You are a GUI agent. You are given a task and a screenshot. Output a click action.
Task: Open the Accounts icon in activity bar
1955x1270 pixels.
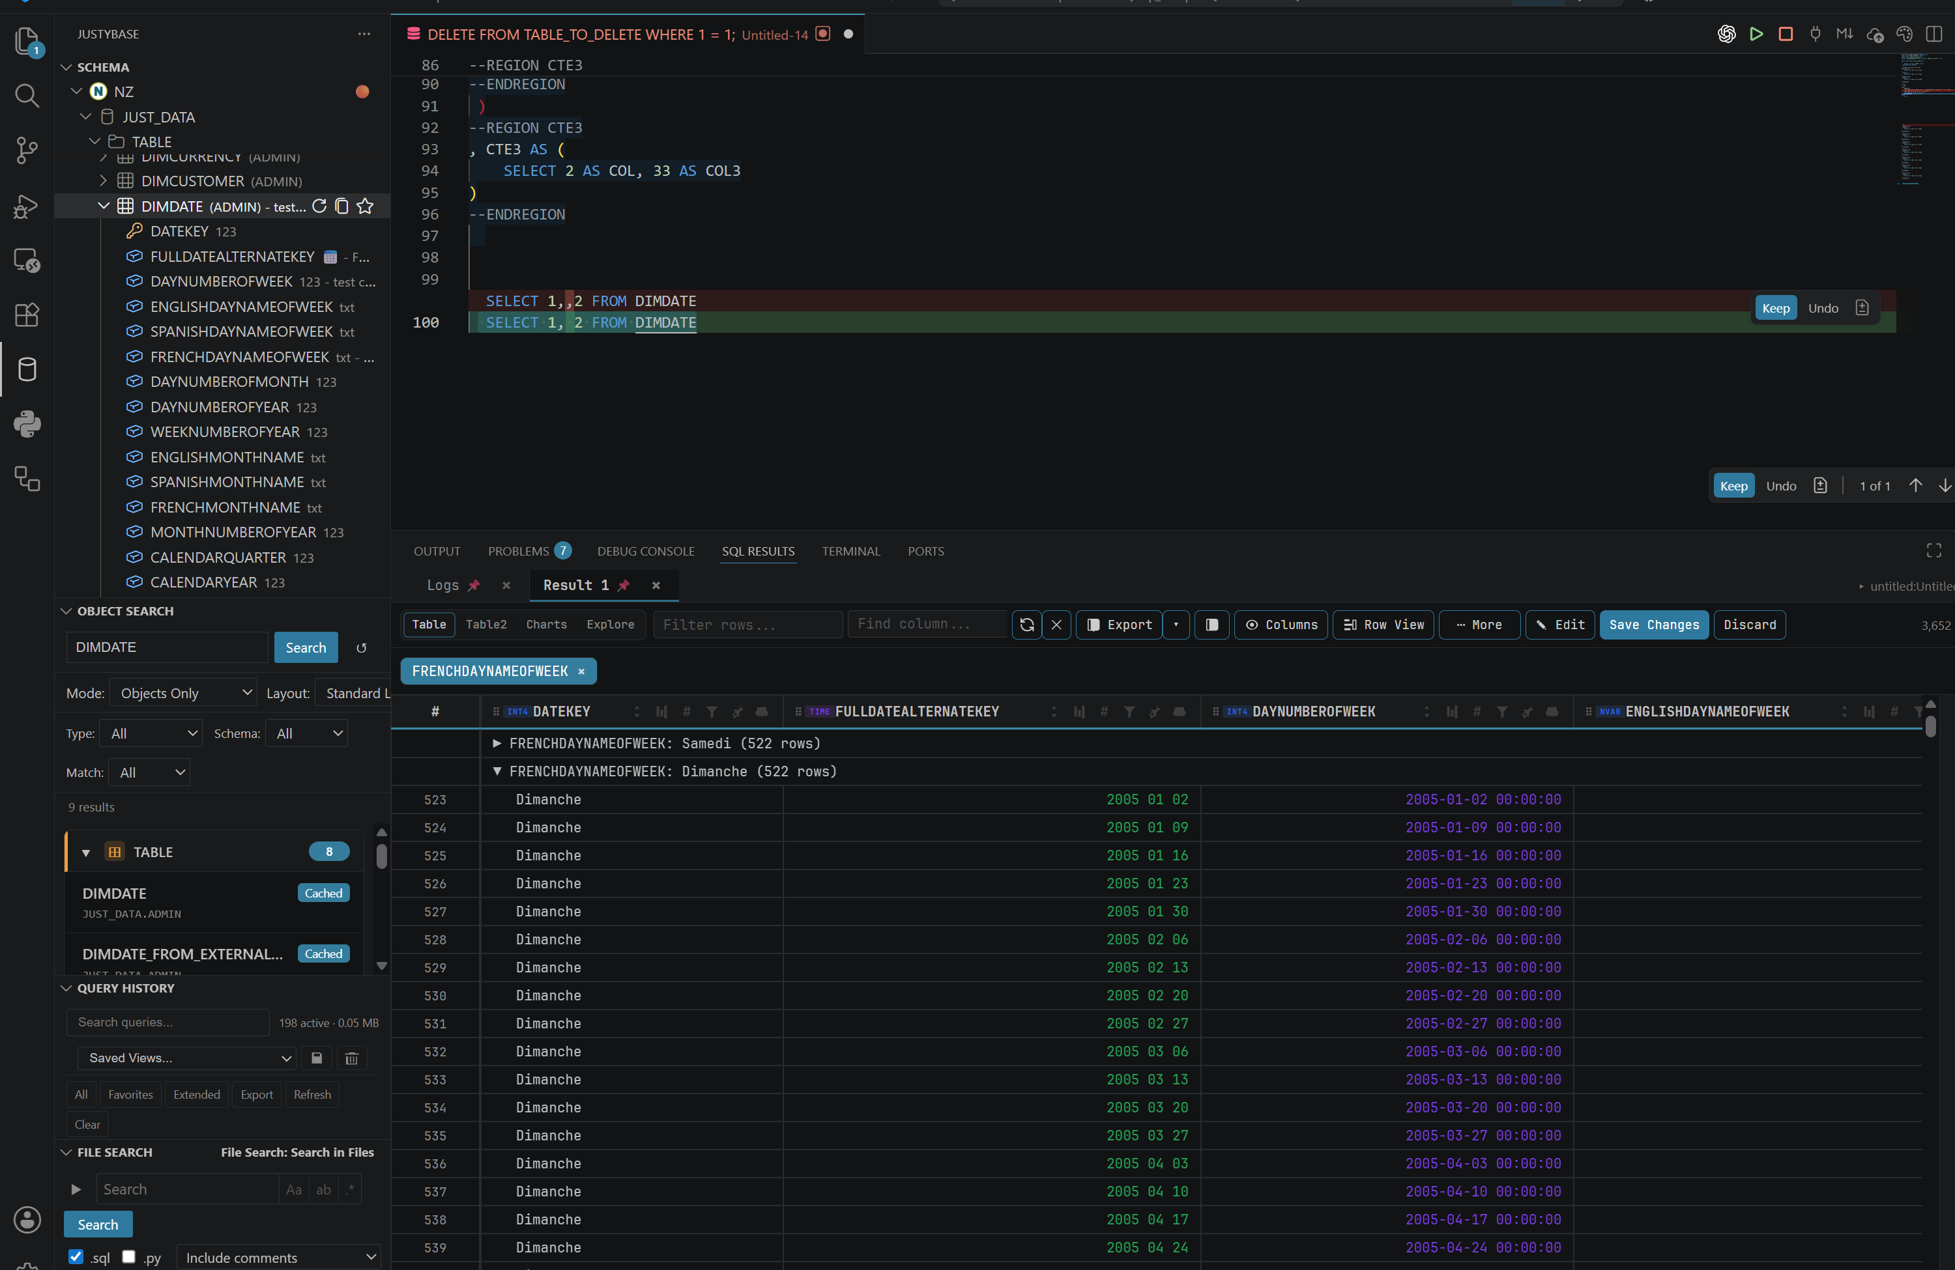point(26,1220)
